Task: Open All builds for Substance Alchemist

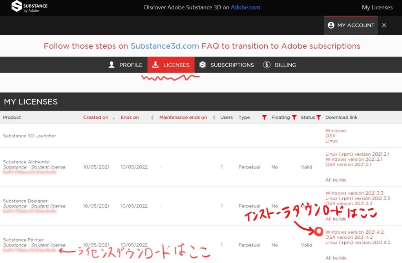Action: point(336,180)
